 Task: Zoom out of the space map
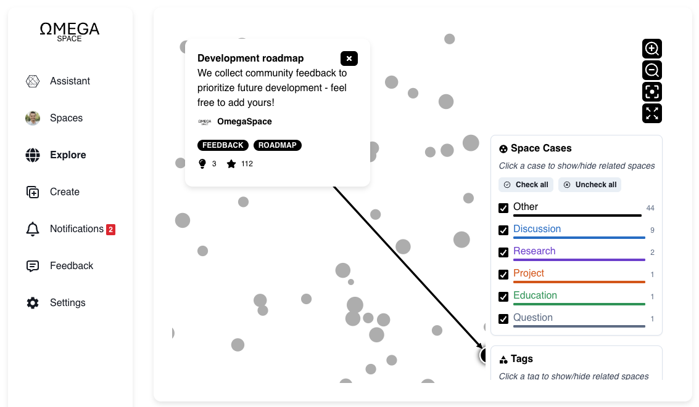click(651, 70)
